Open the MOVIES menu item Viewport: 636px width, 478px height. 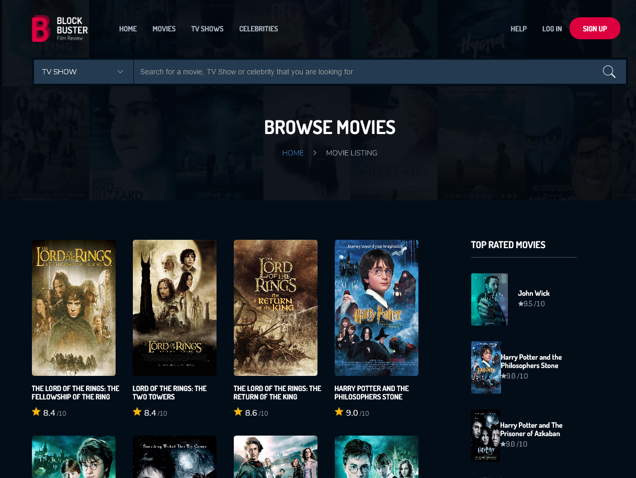164,29
